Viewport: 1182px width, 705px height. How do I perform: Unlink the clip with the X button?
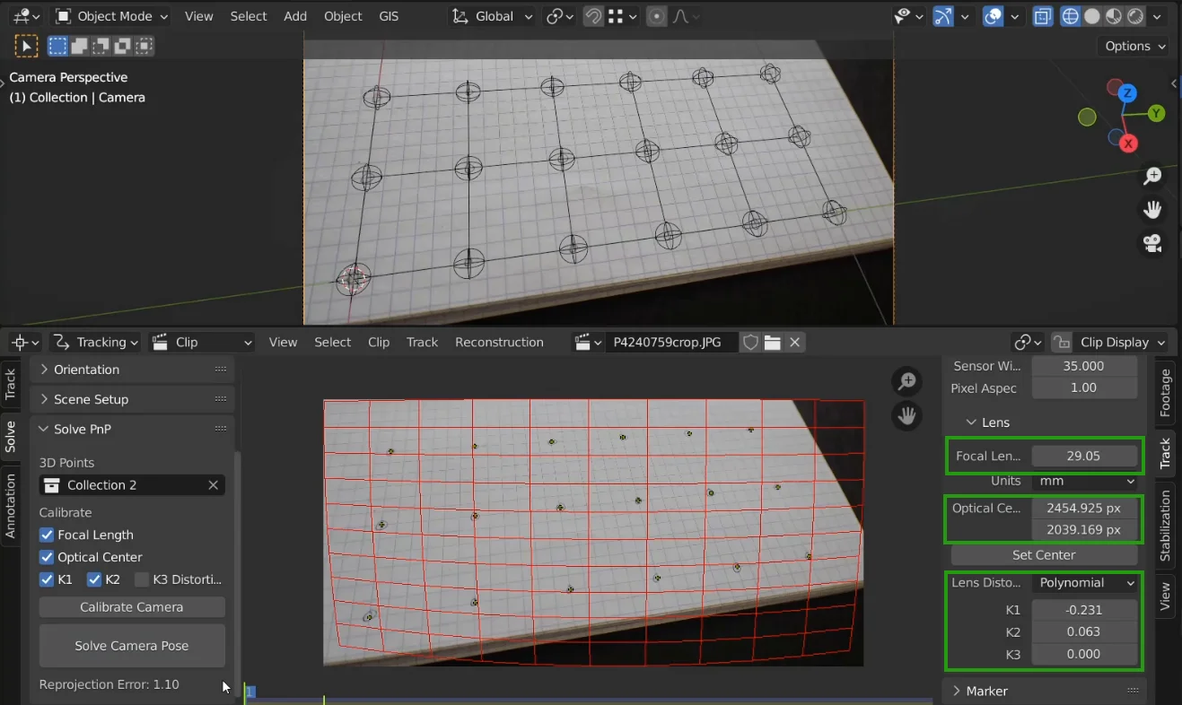point(793,342)
